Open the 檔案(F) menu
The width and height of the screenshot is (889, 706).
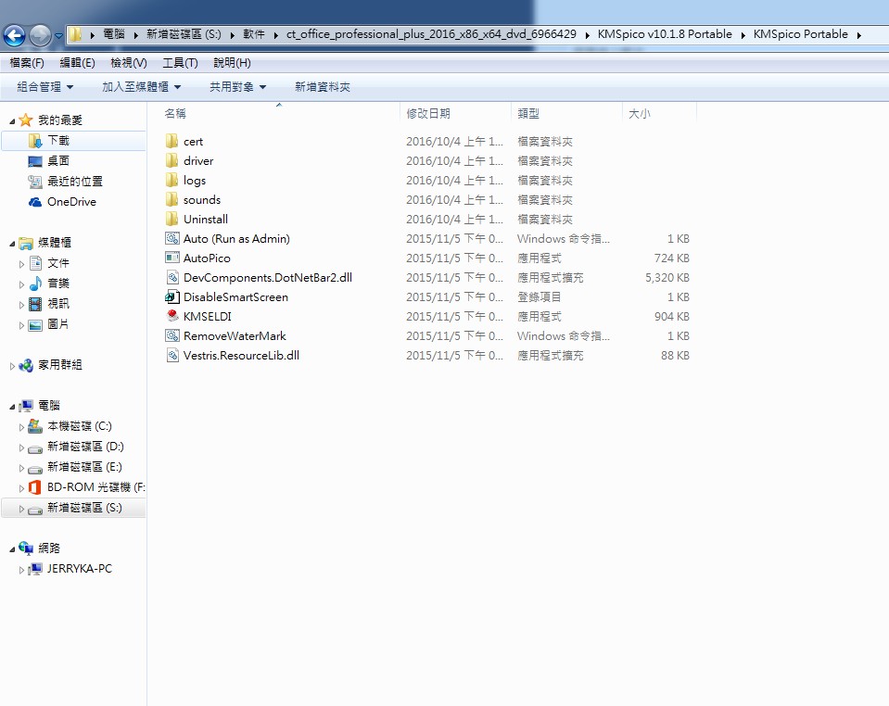click(x=27, y=63)
